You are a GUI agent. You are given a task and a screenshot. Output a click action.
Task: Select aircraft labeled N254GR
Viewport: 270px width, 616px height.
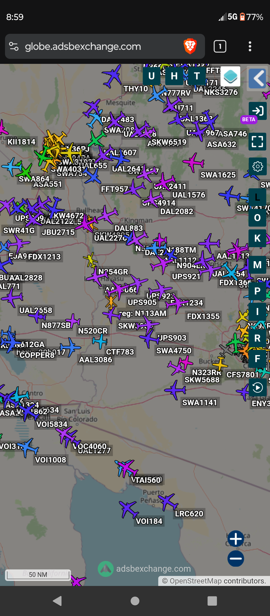[91, 260]
